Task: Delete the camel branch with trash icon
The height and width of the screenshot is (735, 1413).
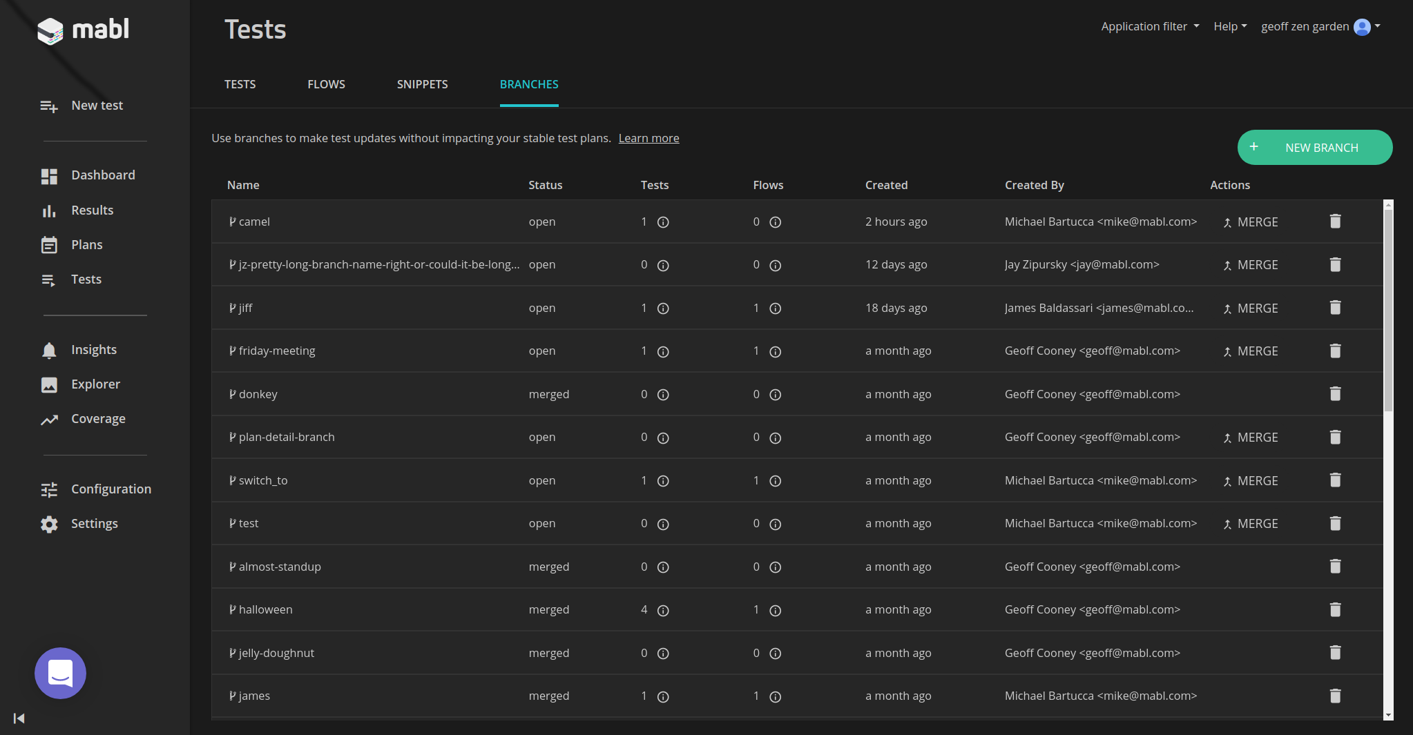Action: tap(1335, 222)
